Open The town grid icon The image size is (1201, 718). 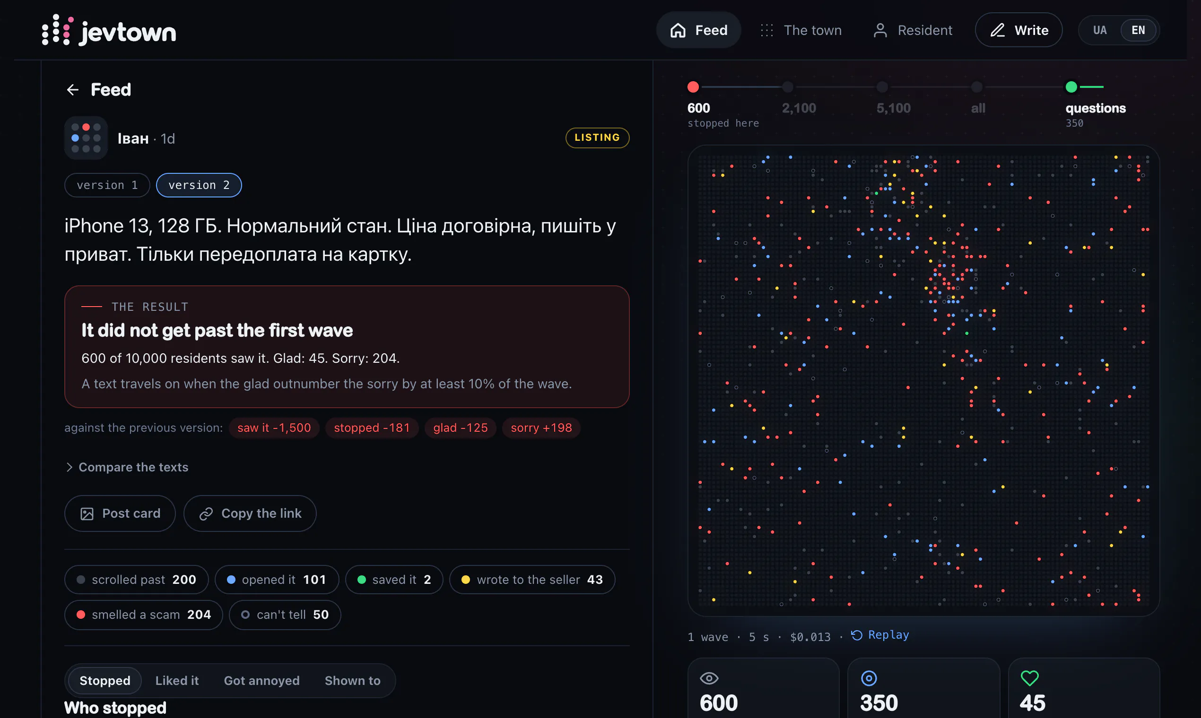(766, 30)
